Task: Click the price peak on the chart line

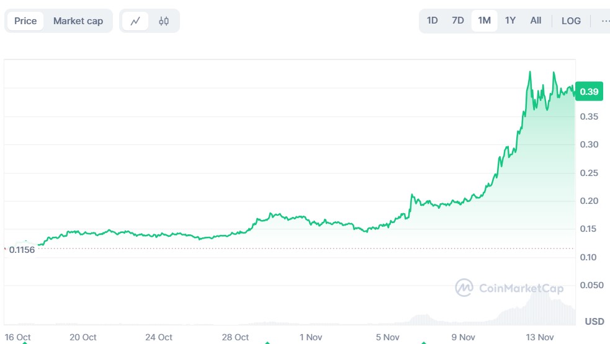Action: point(530,72)
